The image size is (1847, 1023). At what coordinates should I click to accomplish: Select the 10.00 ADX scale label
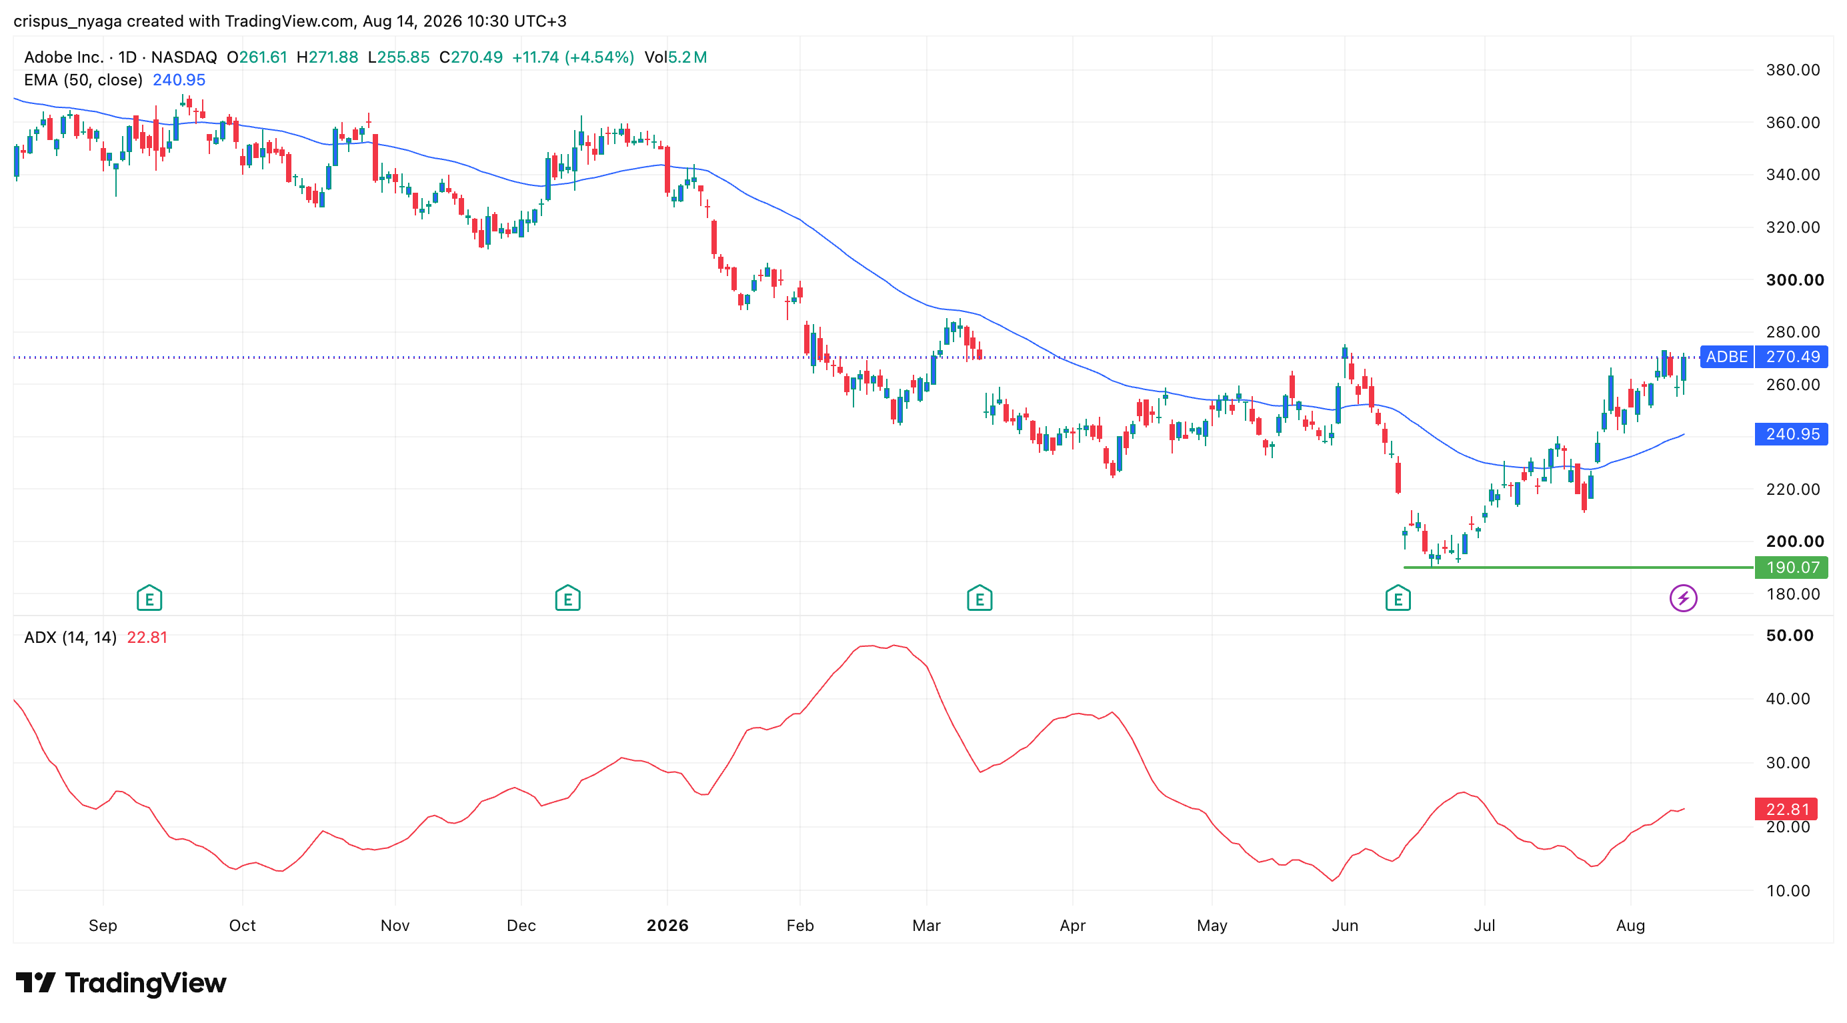(x=1788, y=890)
